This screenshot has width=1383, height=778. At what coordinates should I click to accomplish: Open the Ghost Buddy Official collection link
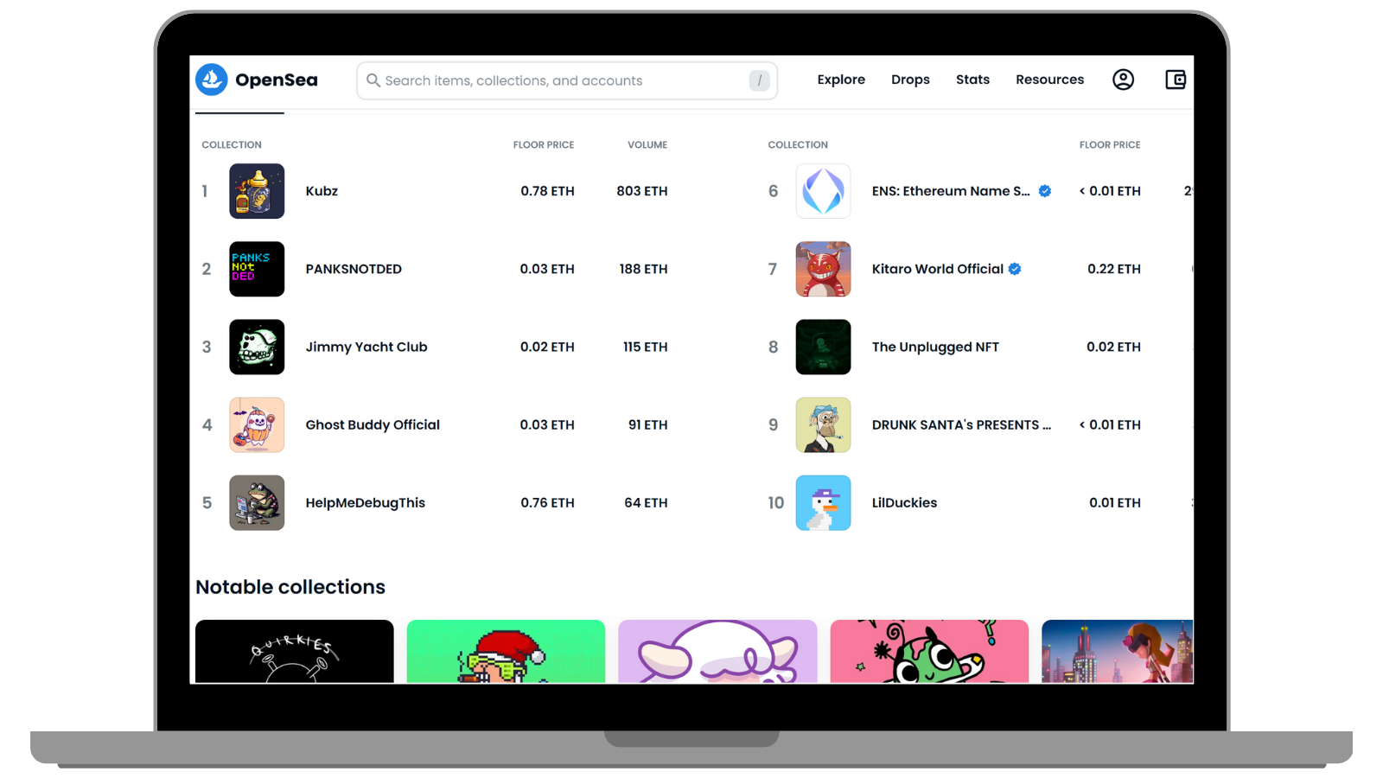[x=373, y=424]
